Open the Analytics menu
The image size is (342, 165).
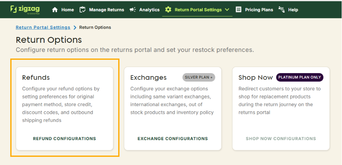(149, 10)
